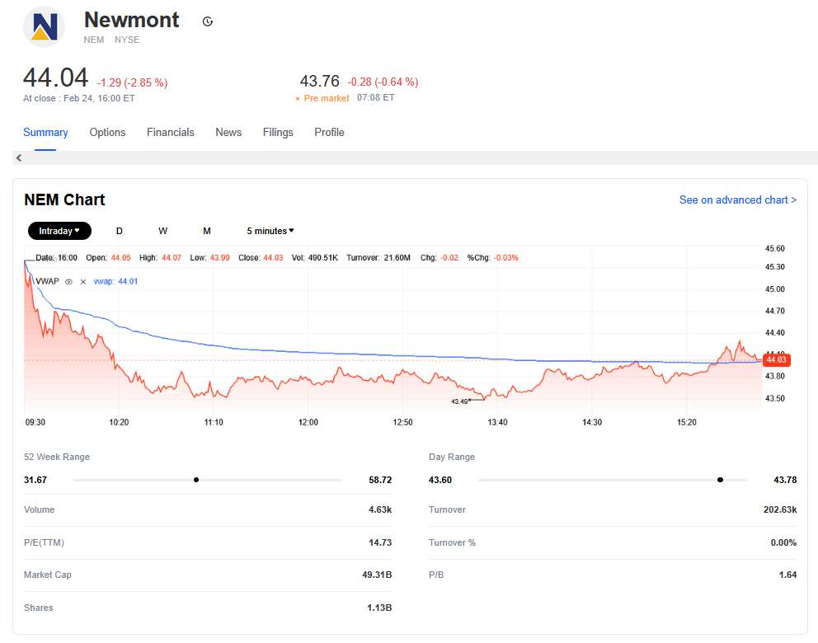Viewport: 818px width, 643px height.
Task: Switch chart to daily D view
Action: 120,231
